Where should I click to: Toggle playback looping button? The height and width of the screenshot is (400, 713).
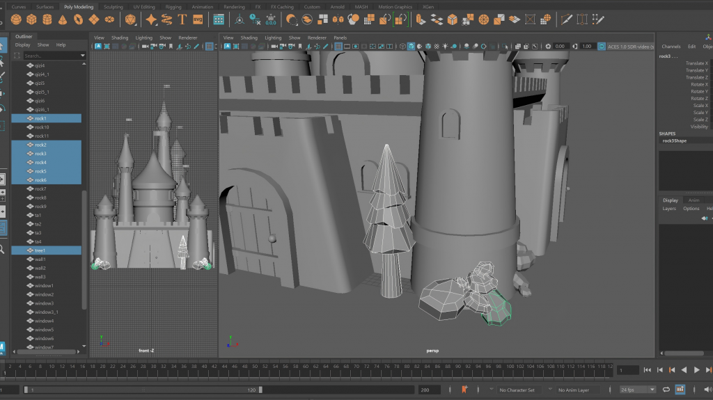point(666,390)
